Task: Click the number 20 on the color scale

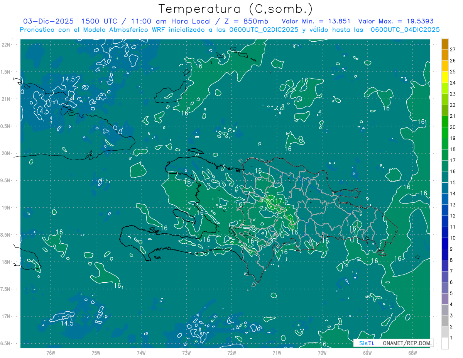Action: tap(453, 127)
